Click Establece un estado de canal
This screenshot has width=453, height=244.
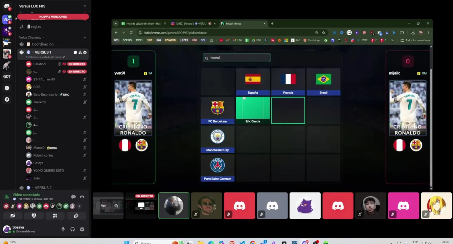click(45, 57)
